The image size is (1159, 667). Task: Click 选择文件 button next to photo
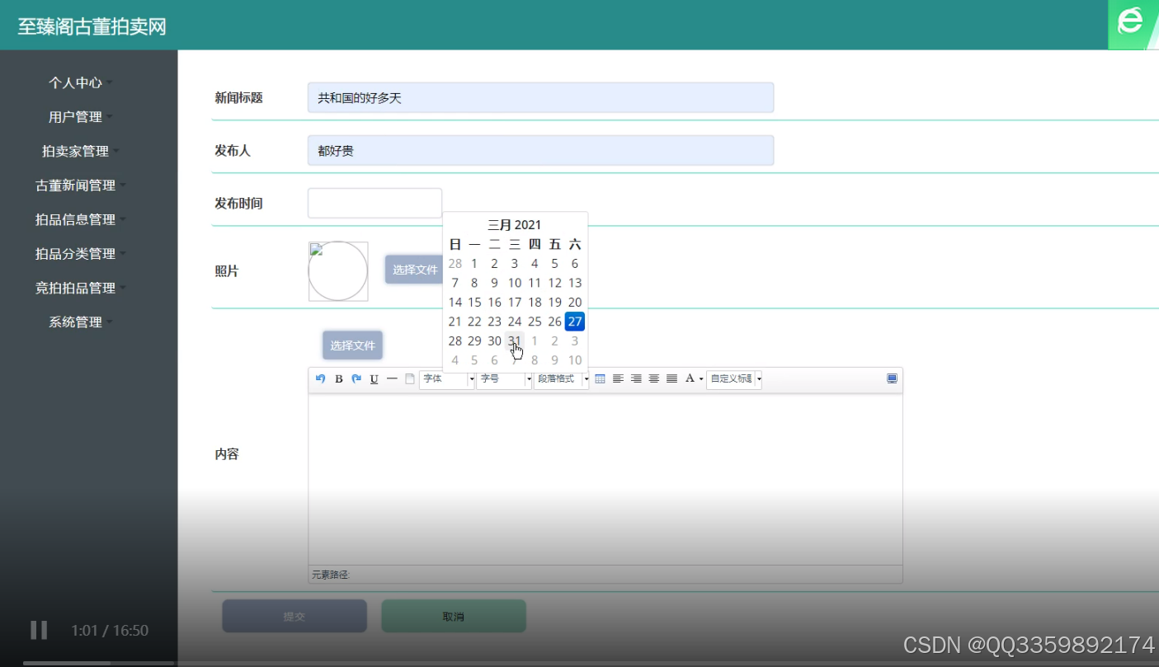pyautogui.click(x=414, y=270)
